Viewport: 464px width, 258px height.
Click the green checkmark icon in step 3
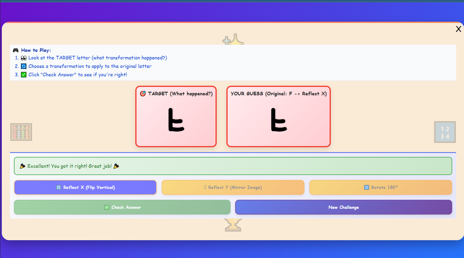[x=24, y=75]
